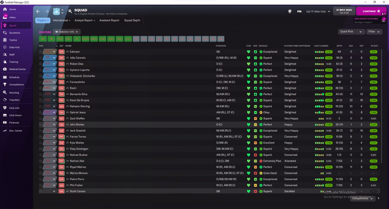The height and width of the screenshot is (209, 389).
Task: Open Kevin De Bruyne's player name link
Action: pos(80,100)
